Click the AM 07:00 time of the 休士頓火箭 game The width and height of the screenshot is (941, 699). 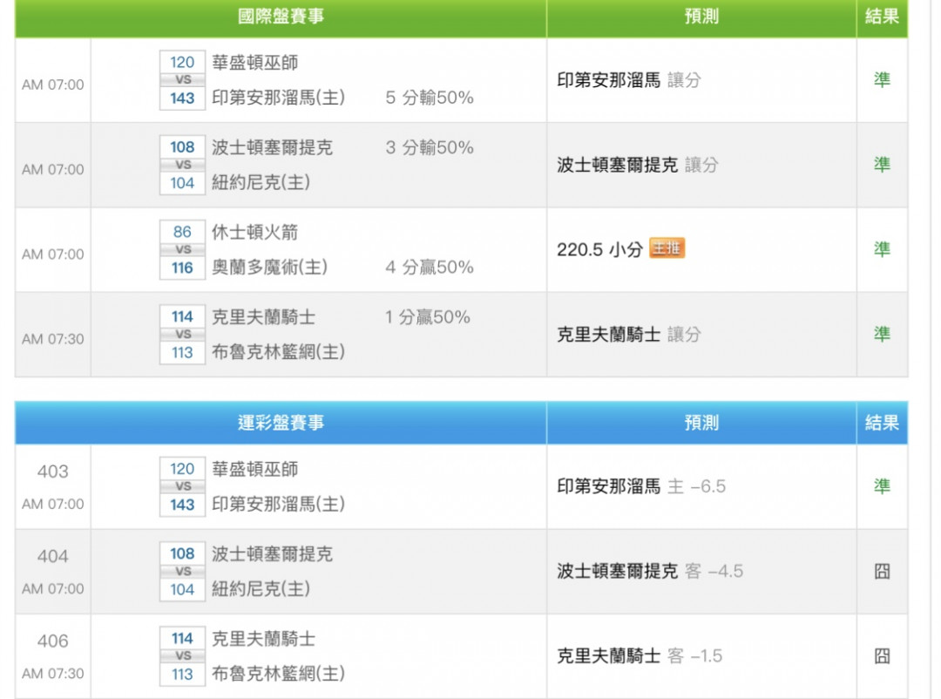pyautogui.click(x=53, y=254)
